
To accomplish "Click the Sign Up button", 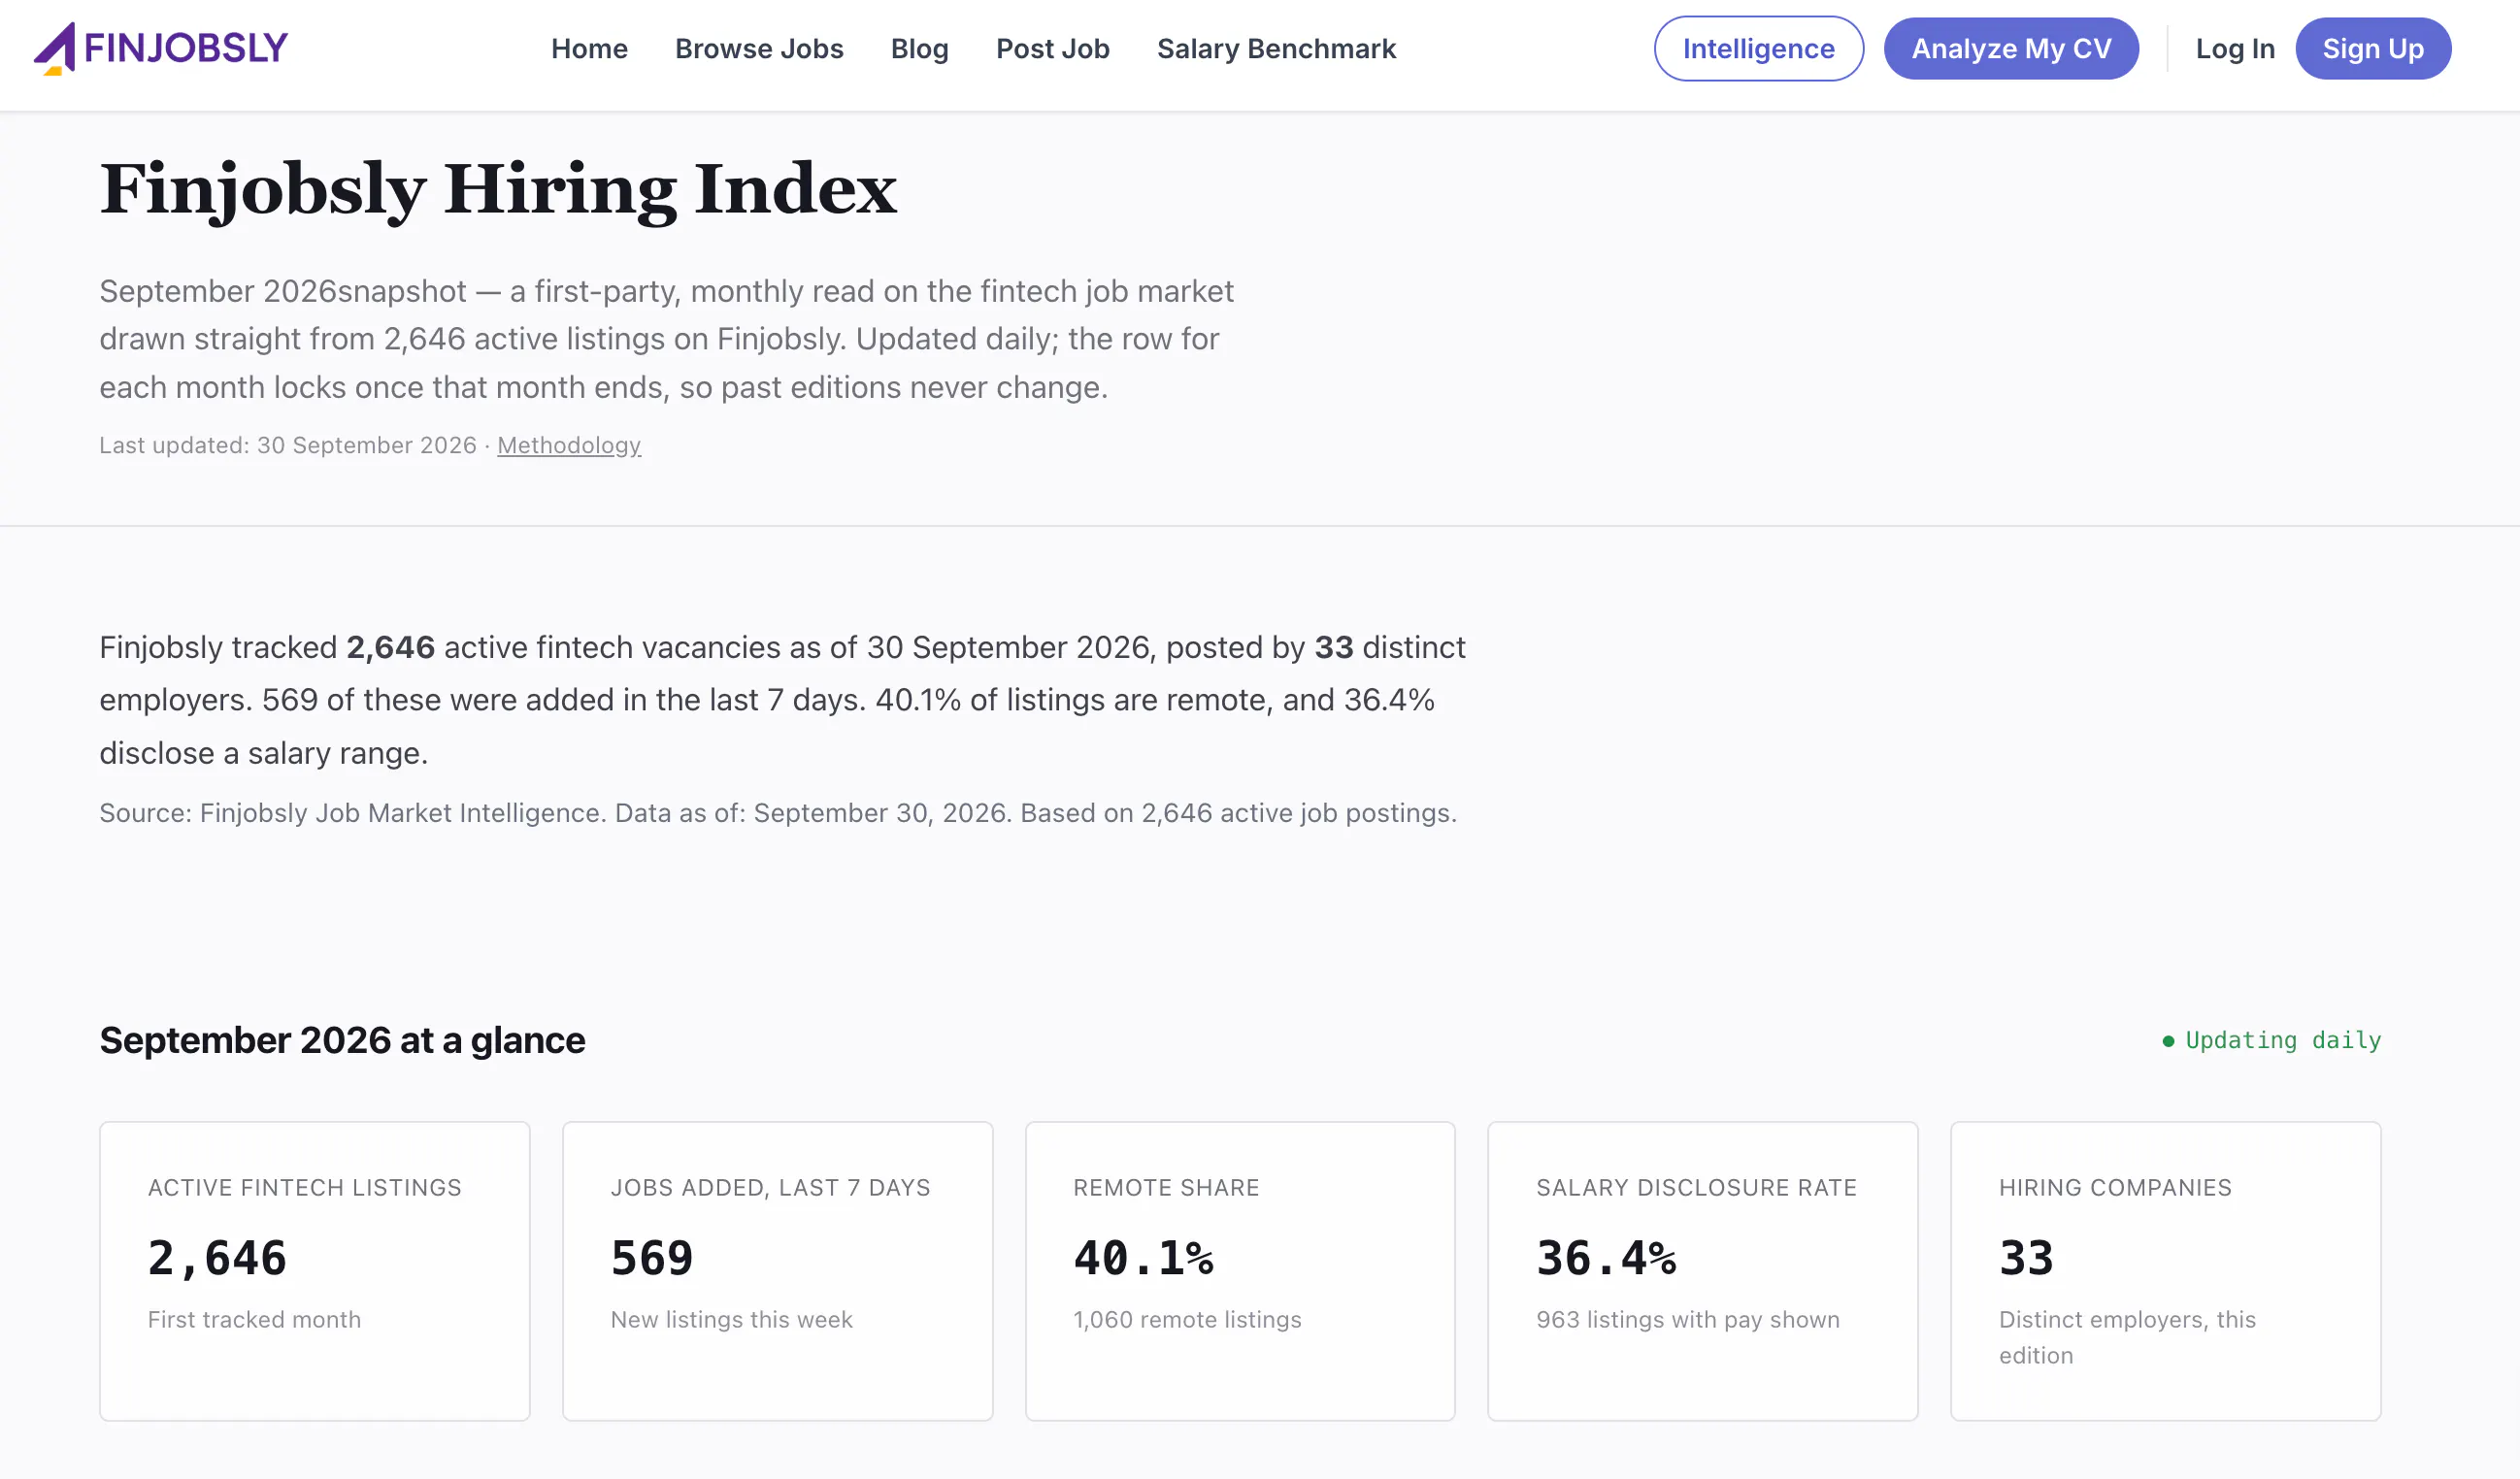I will pos(2373,48).
